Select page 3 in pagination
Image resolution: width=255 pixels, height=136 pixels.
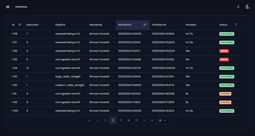pos(121,120)
